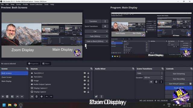The width and height of the screenshot is (193, 108).
Task: Open the Fade scene transition combo box
Action: pos(150,73)
